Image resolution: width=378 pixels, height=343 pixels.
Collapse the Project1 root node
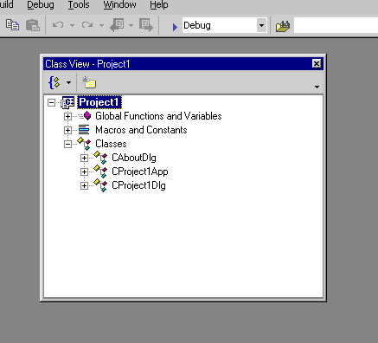51,102
